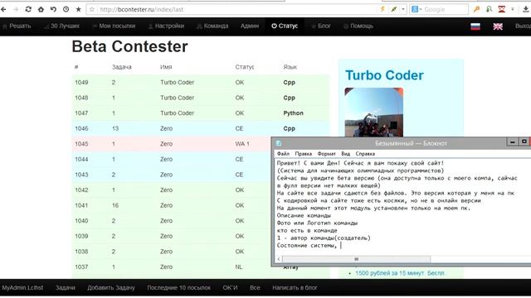Image resolution: width=531 pixels, height=298 pixels.
Task: Open the 1500 рублей за 15 минут link
Action: [x=400, y=273]
